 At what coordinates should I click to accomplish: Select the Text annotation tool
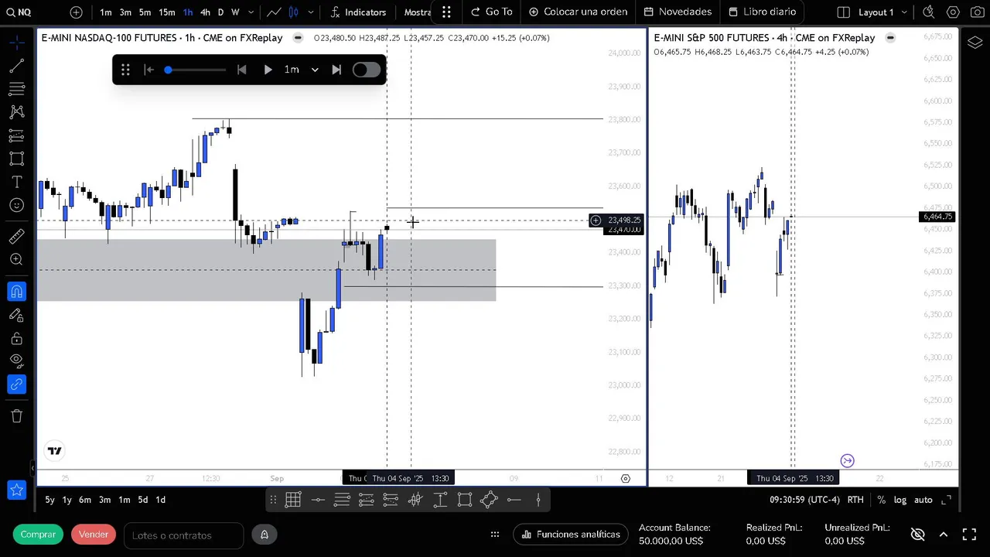16,182
